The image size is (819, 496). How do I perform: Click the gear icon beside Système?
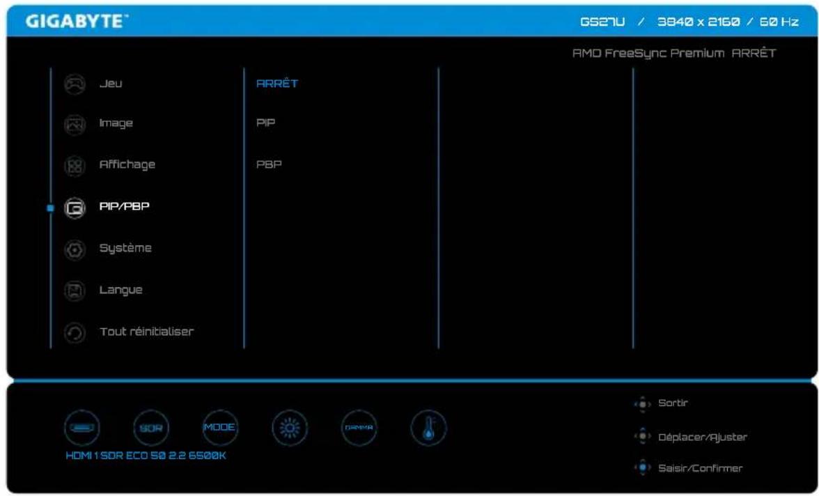(75, 250)
